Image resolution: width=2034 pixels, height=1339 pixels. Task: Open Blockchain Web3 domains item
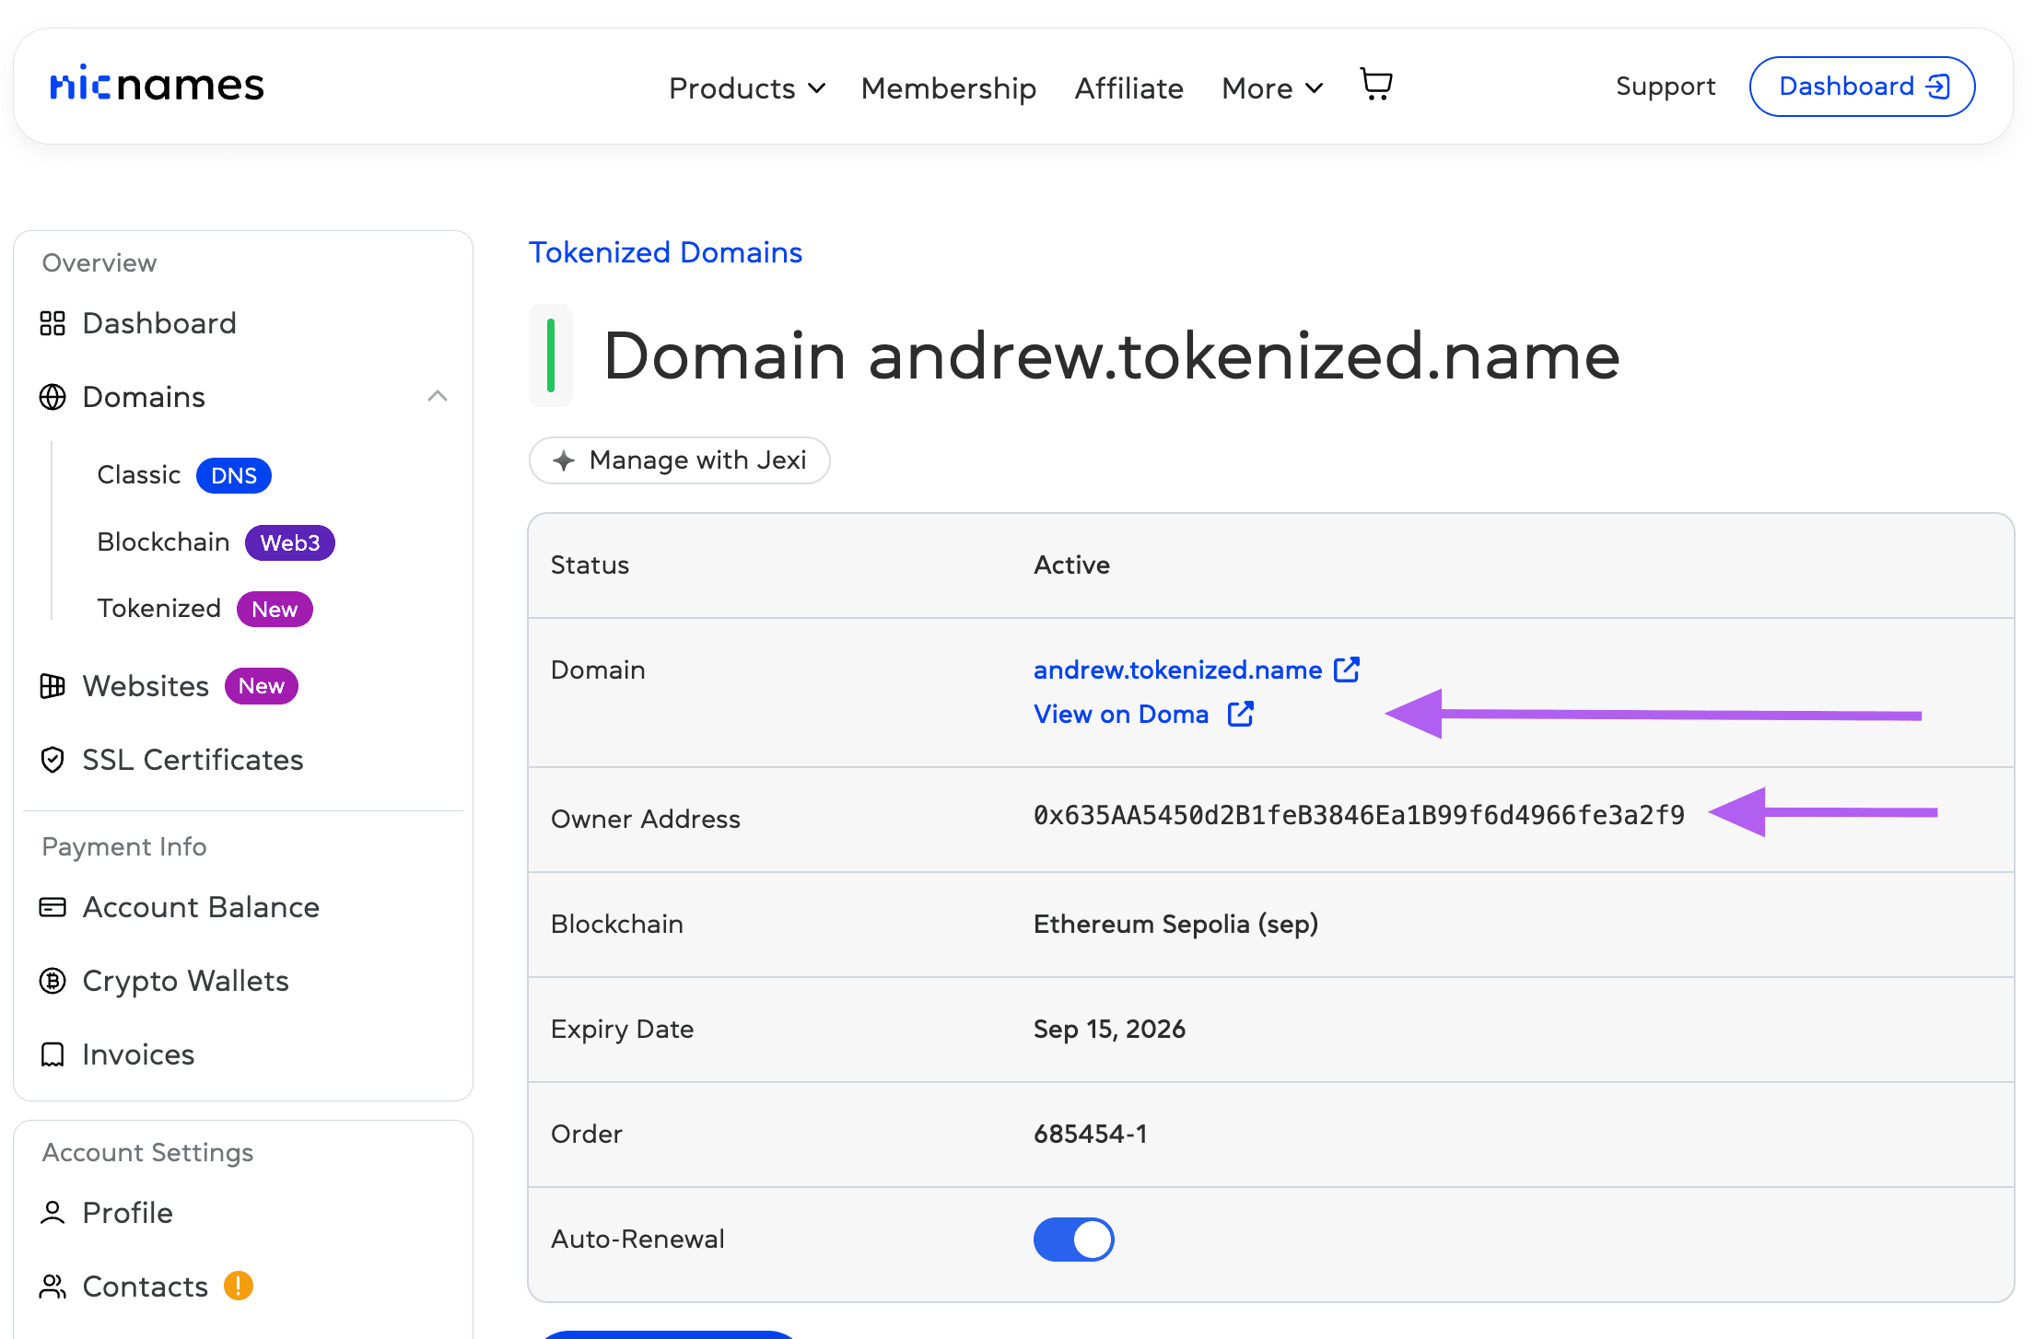tap(164, 542)
